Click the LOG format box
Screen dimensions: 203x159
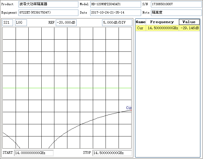coord(21,23)
